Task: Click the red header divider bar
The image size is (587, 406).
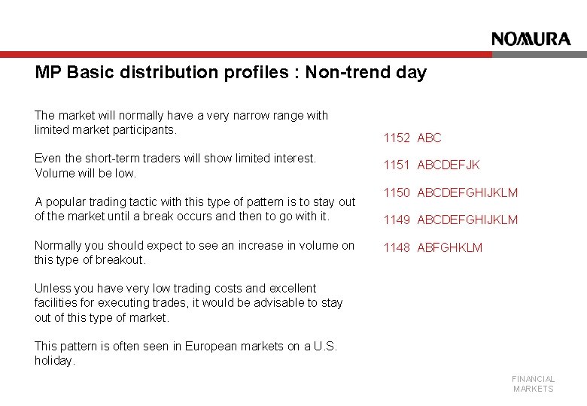Action: (x=246, y=55)
